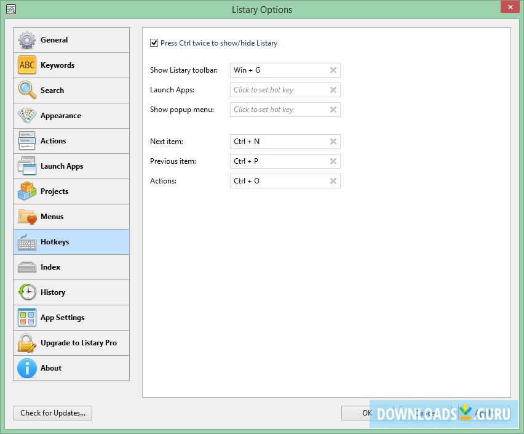Click the Search magnifier icon

click(x=26, y=90)
